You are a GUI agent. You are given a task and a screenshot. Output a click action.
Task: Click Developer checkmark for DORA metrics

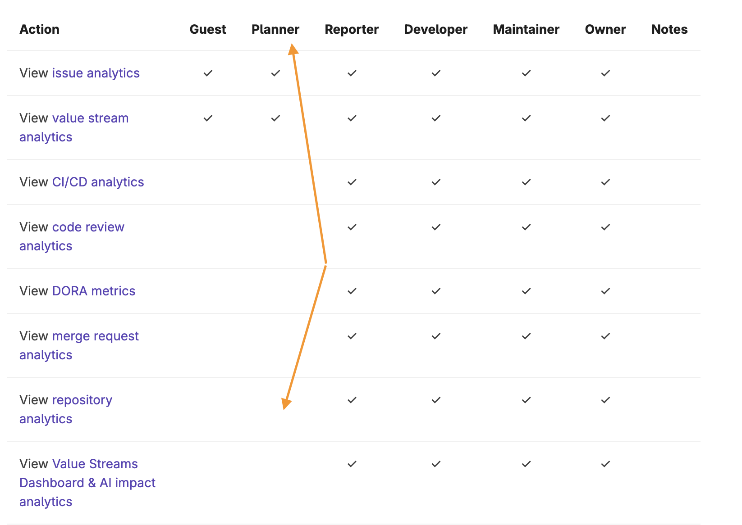(x=436, y=291)
